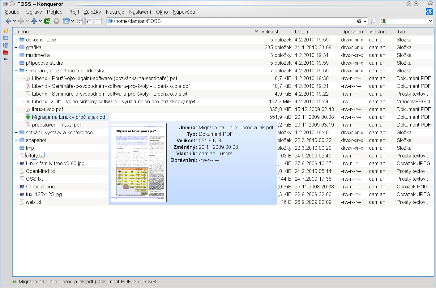Viewport: 436px width, 288px height.
Task: Select the predstaveni-linuxu.pdf file icon
Action: pos(28,125)
